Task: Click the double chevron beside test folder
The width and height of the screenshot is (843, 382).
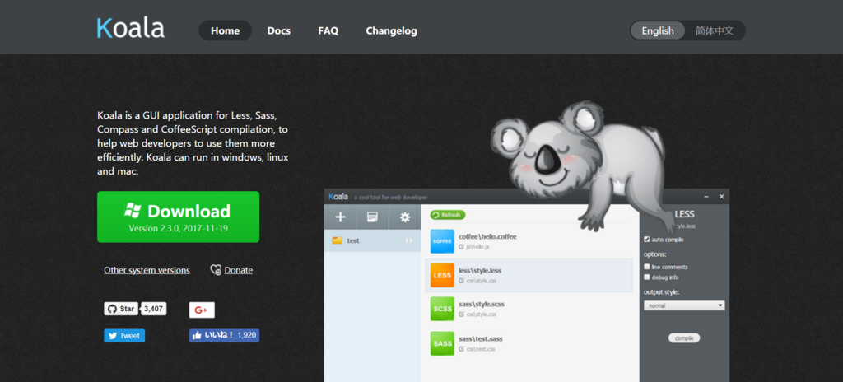Action: pyautogui.click(x=409, y=240)
